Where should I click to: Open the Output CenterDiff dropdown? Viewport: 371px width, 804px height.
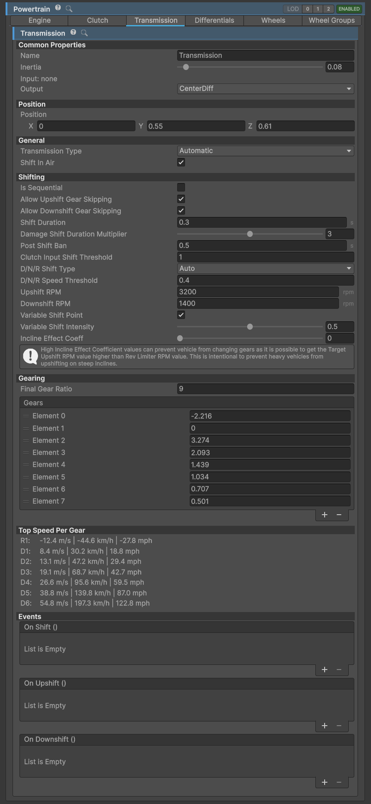pos(265,89)
